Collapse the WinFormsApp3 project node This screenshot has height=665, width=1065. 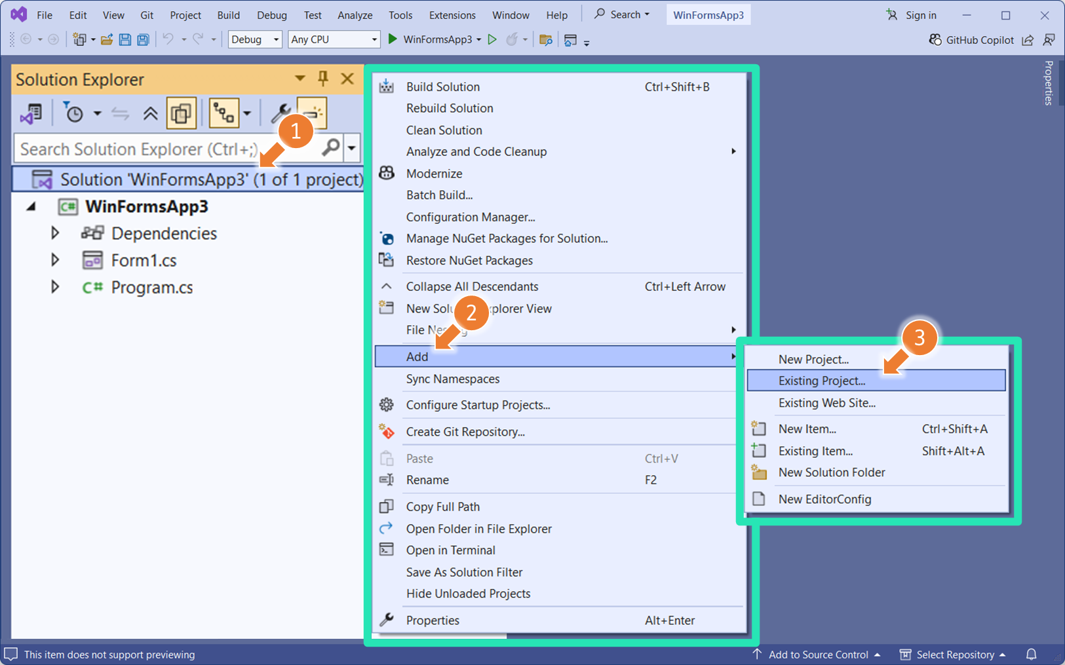click(31, 206)
